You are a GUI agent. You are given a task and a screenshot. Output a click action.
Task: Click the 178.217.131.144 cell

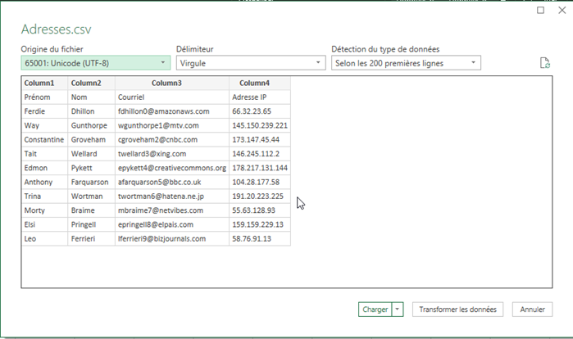pyautogui.click(x=260, y=168)
